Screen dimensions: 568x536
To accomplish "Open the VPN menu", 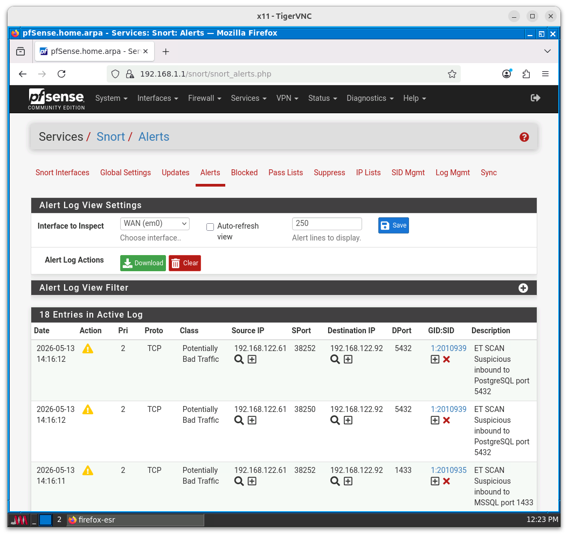I will coord(287,98).
